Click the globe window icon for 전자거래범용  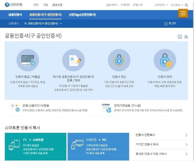click(106, 108)
